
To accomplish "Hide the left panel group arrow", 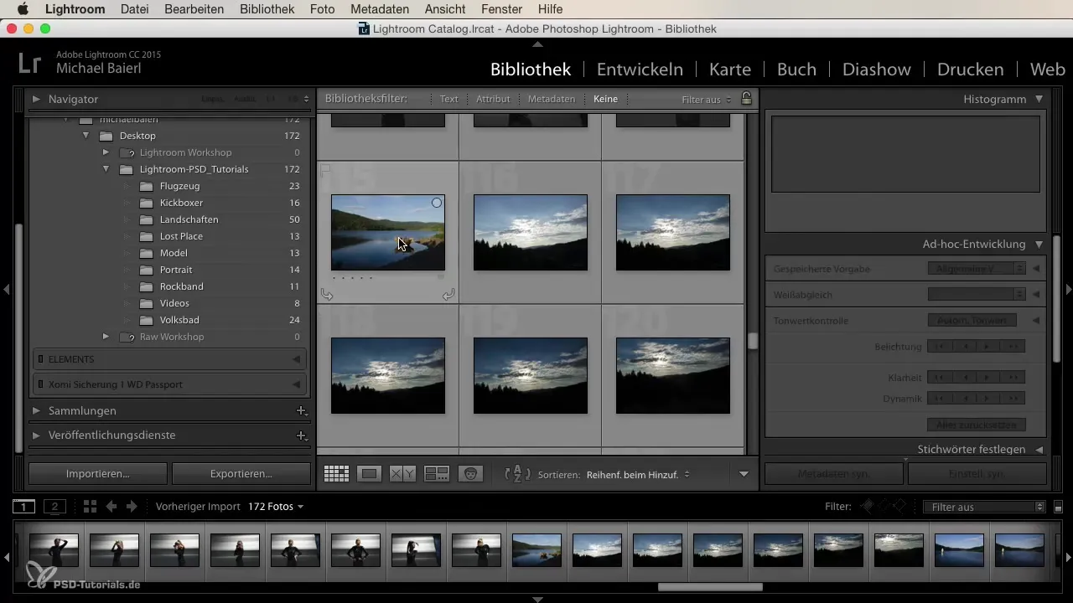I will coord(6,289).
